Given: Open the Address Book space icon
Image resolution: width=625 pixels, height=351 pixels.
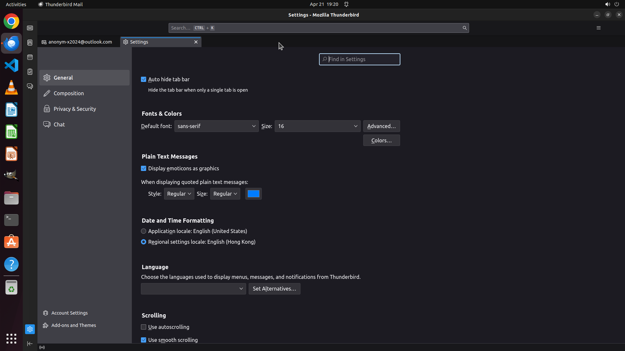Looking at the screenshot, I should click(30, 43).
